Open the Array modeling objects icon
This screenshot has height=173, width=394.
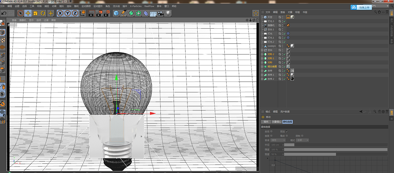point(139,13)
